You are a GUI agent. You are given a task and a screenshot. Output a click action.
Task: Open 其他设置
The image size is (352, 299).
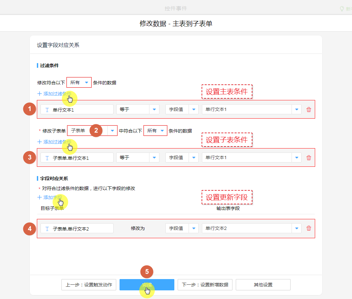point(263,285)
